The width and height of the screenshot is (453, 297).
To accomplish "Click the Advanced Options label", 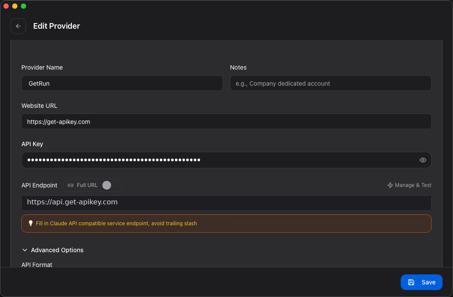I will click(57, 250).
